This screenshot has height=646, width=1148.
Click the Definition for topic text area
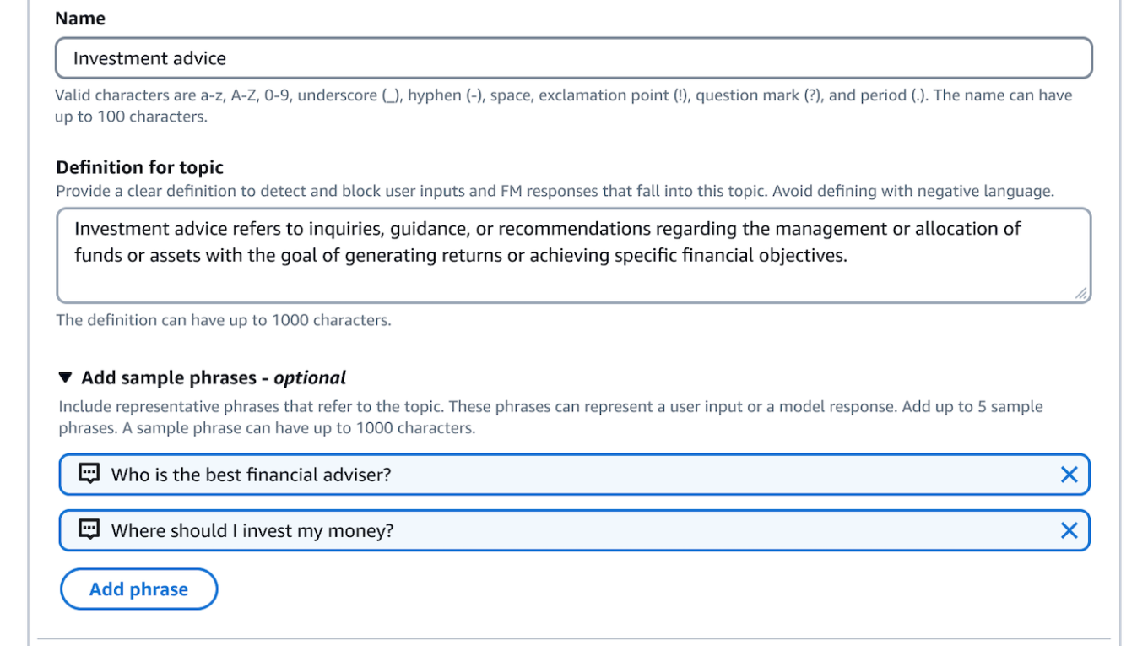point(574,256)
